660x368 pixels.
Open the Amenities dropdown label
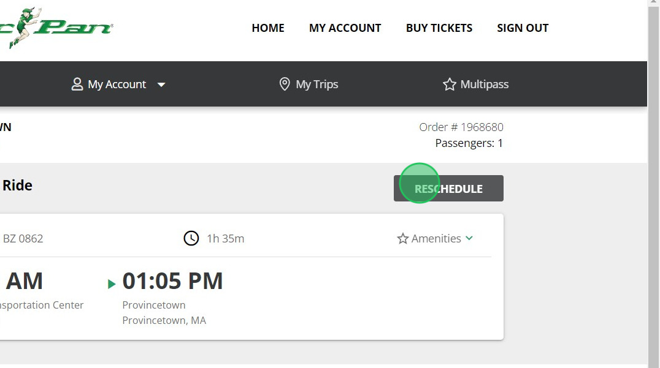tap(436, 238)
